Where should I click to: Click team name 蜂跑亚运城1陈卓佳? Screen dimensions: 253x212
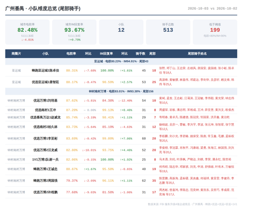[45, 70]
